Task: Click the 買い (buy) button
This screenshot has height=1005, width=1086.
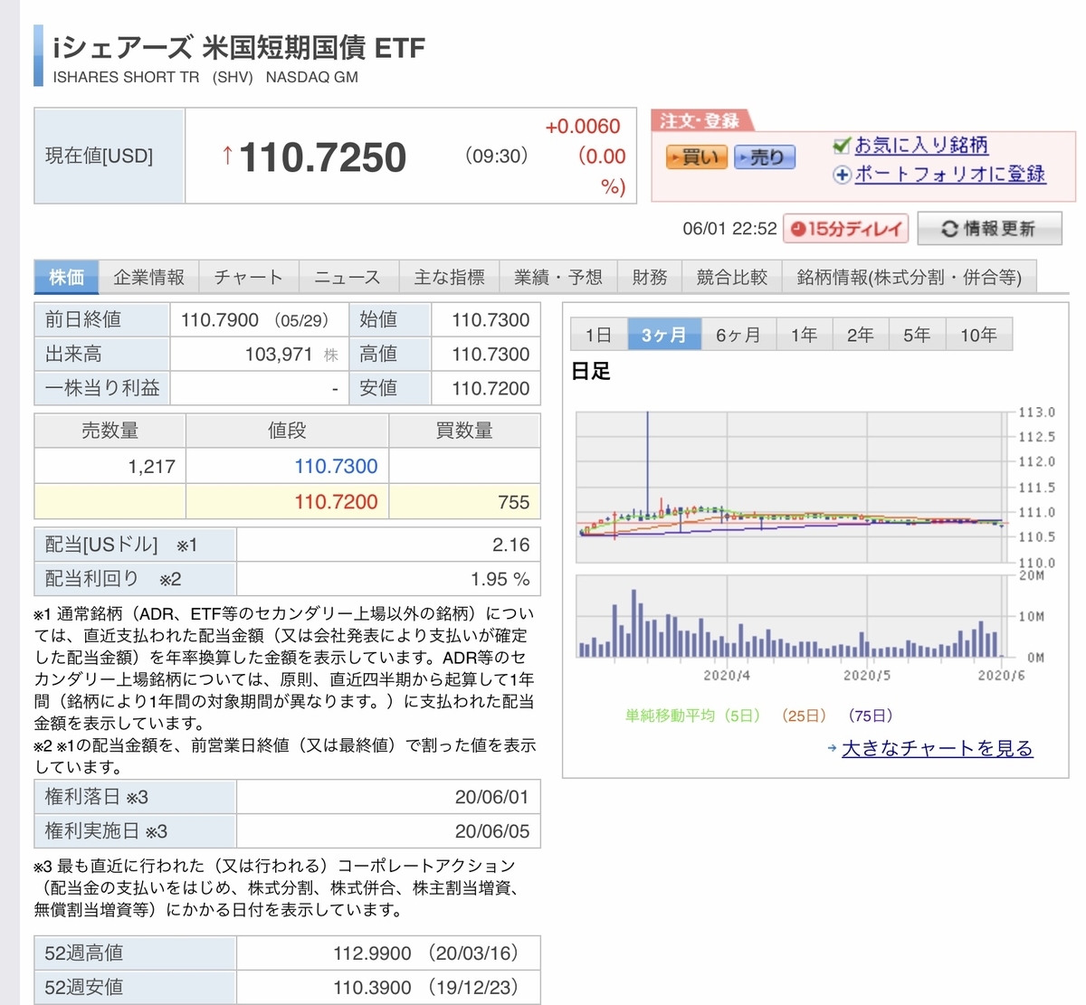Action: 696,157
